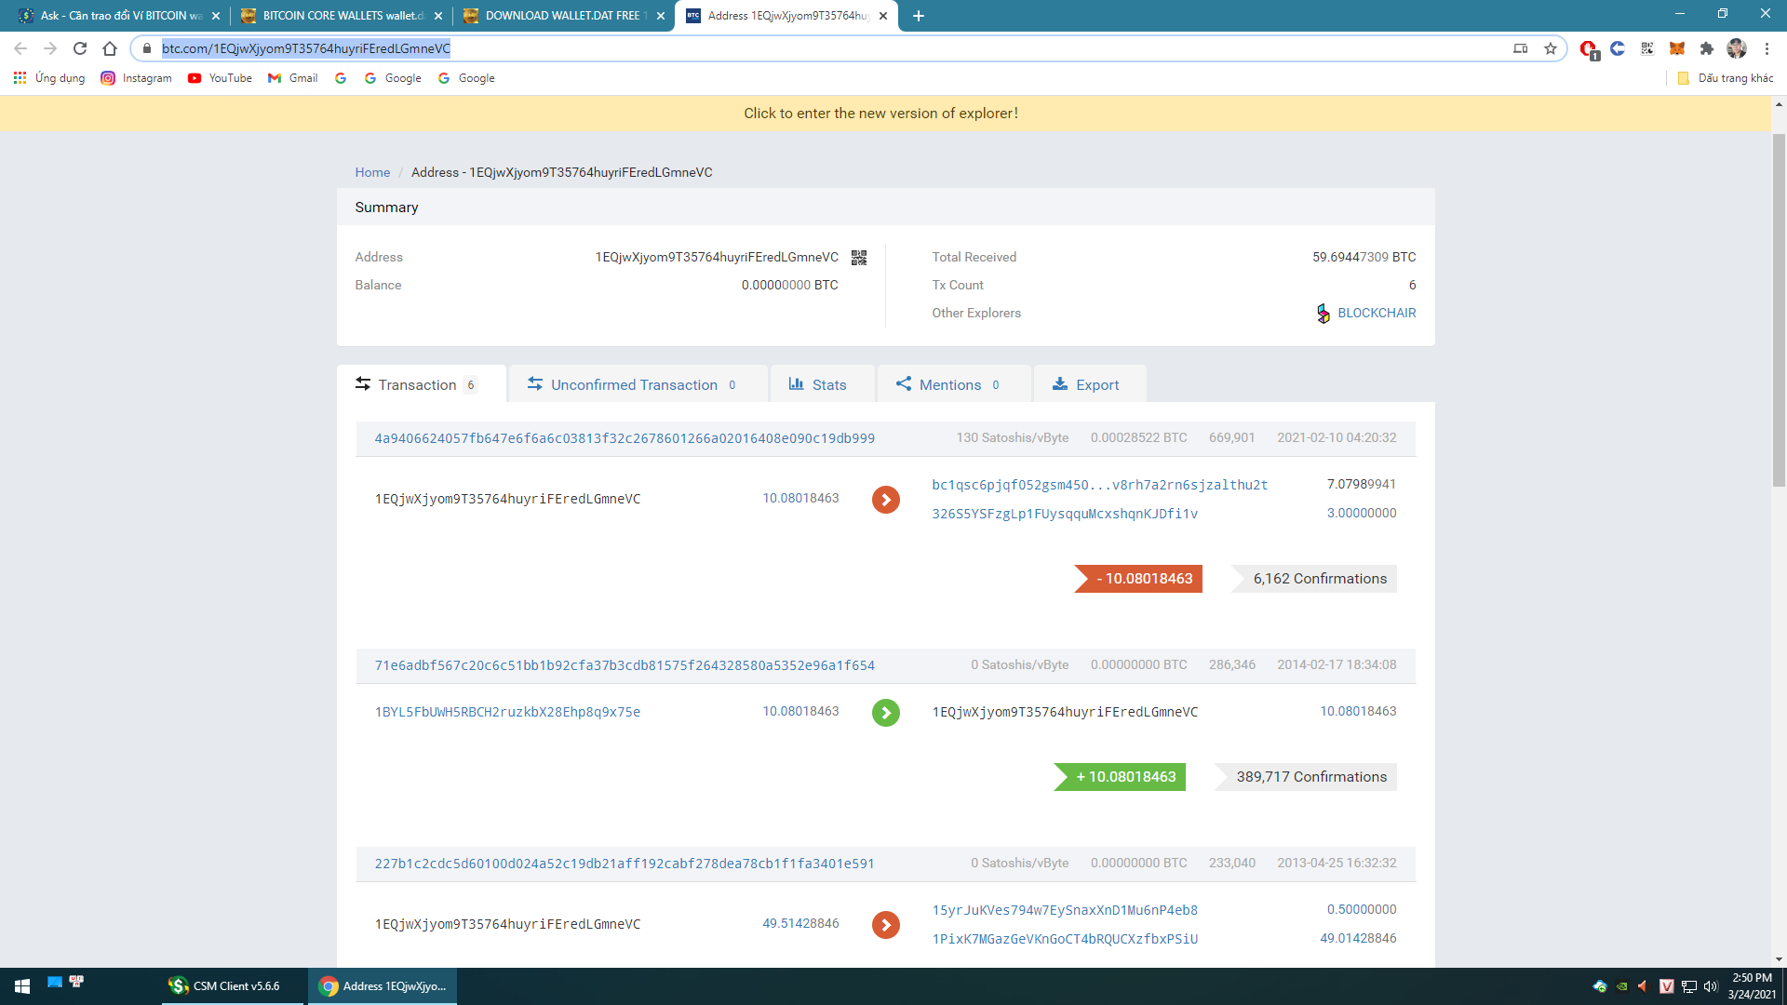The width and height of the screenshot is (1787, 1005).
Task: Open the Stats tab
Action: click(x=818, y=384)
